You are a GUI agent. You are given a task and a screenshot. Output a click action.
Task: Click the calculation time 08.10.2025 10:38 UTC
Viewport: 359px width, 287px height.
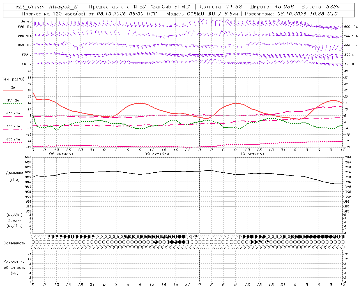(x=307, y=14)
